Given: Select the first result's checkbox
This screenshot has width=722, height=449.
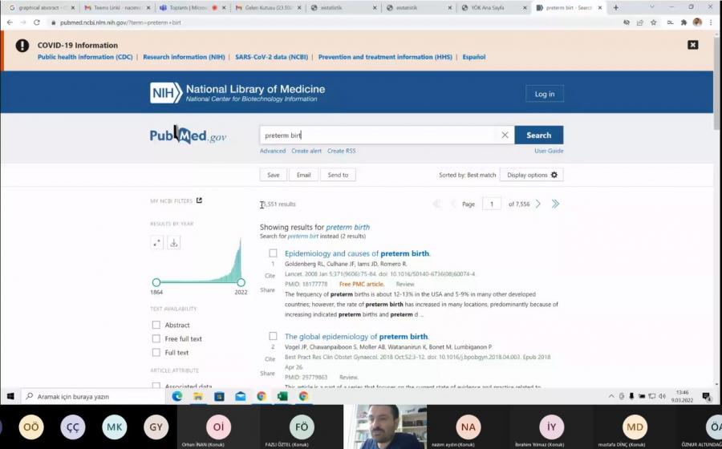Looking at the screenshot, I should pyautogui.click(x=273, y=253).
